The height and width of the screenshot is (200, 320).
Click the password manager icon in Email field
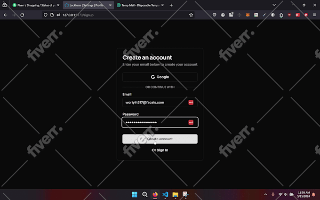pyautogui.click(x=191, y=103)
